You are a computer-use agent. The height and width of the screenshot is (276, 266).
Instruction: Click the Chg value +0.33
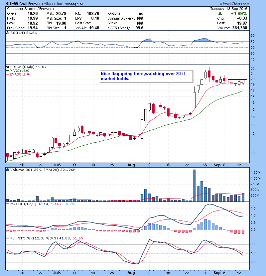point(242,18)
